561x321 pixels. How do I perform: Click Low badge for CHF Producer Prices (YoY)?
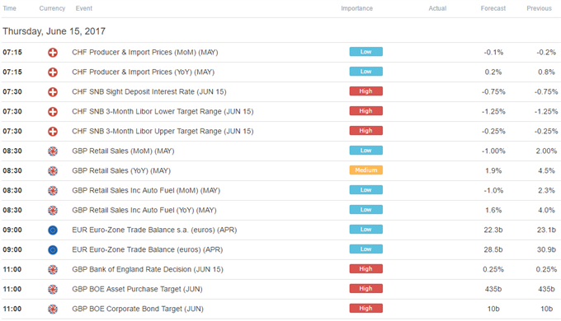366,72
